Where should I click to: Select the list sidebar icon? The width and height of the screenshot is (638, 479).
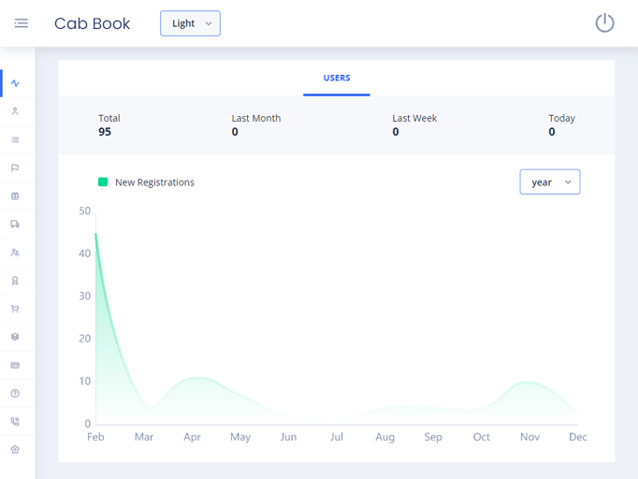click(x=15, y=139)
